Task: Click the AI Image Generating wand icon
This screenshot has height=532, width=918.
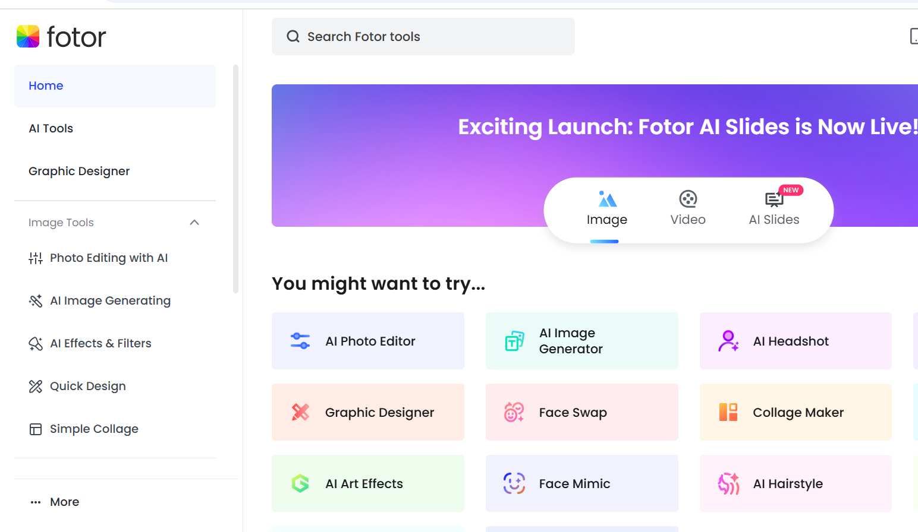Action: click(36, 301)
